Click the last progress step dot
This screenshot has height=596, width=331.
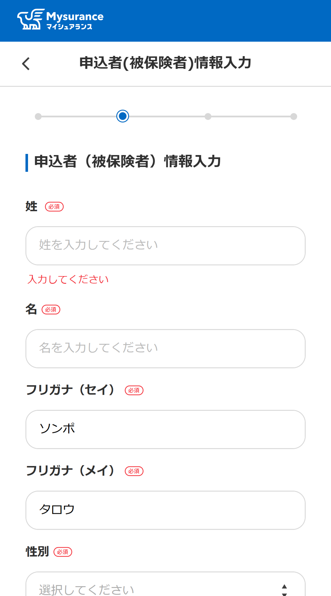click(293, 116)
